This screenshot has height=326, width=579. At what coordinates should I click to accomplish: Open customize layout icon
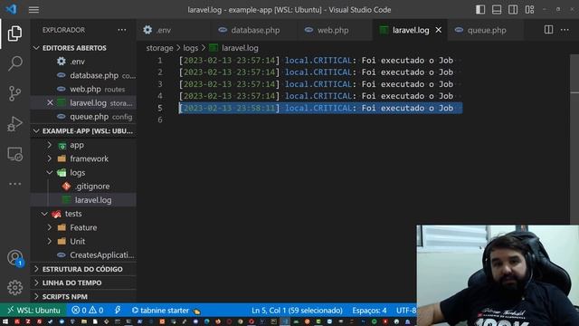pyautogui.click(x=529, y=10)
